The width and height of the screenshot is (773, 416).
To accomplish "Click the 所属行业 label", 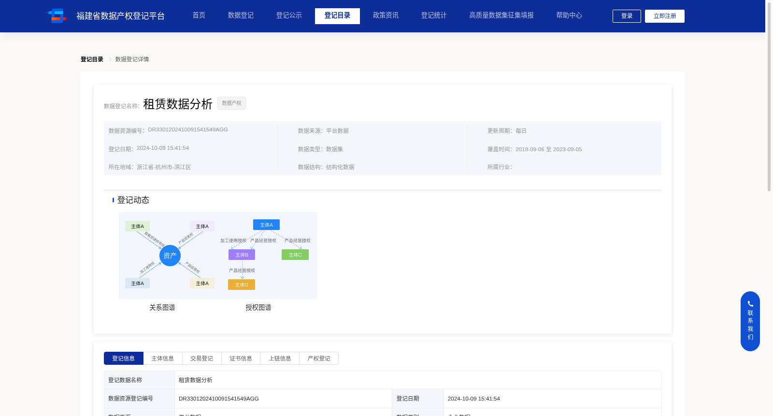I will (500, 167).
